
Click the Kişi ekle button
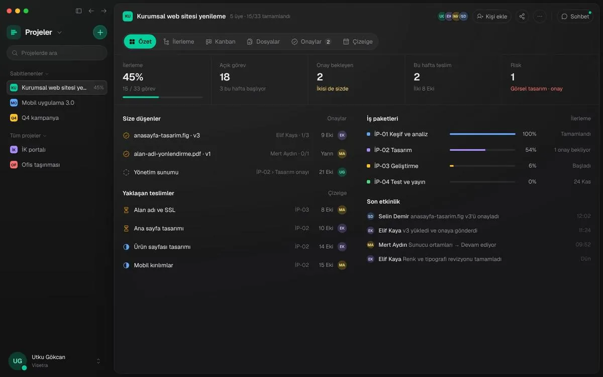[x=492, y=16]
